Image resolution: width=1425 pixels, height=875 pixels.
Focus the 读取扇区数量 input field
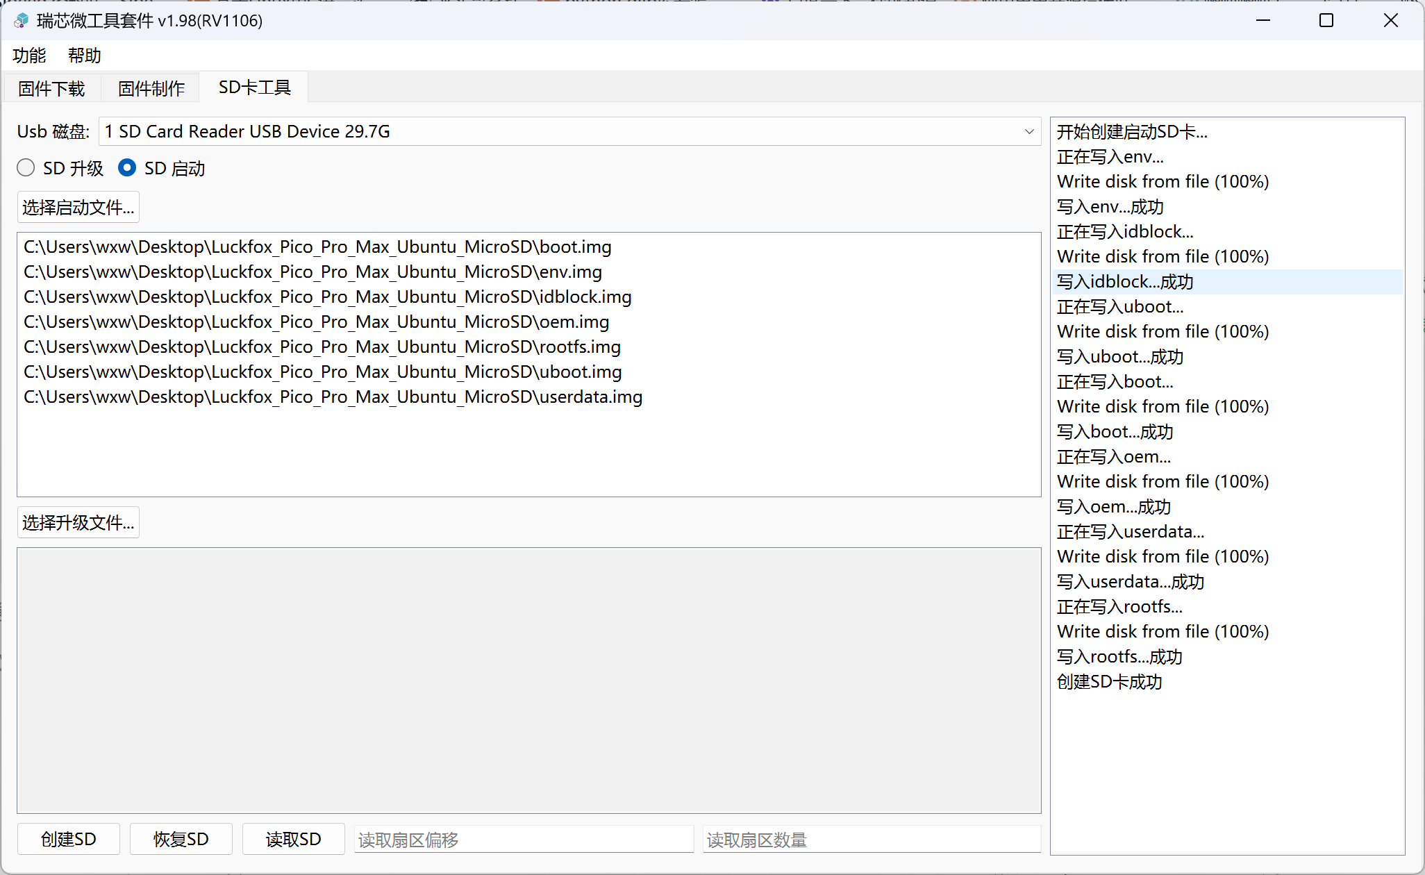pyautogui.click(x=871, y=840)
